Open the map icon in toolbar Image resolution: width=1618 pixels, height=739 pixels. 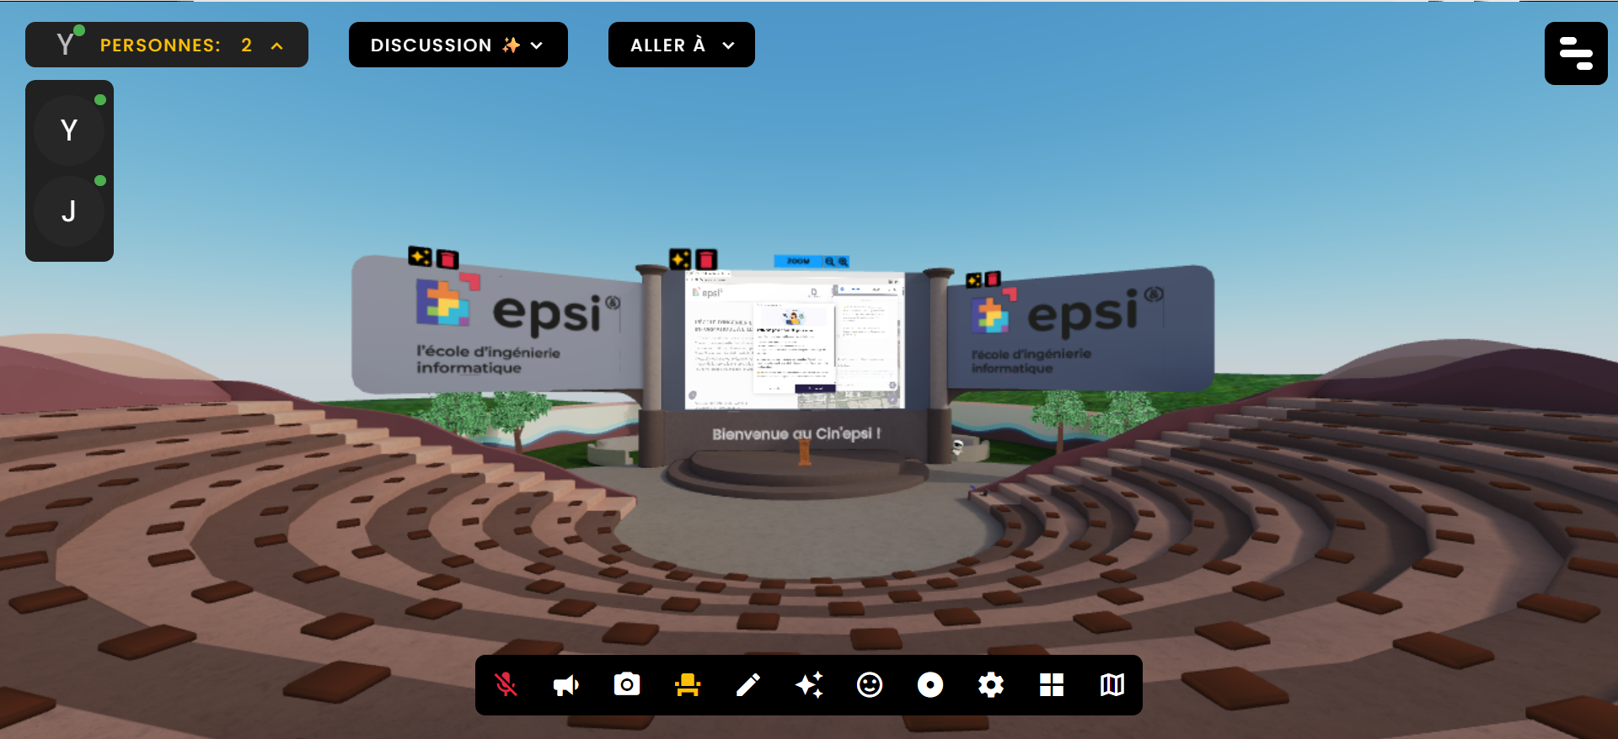tap(1112, 685)
